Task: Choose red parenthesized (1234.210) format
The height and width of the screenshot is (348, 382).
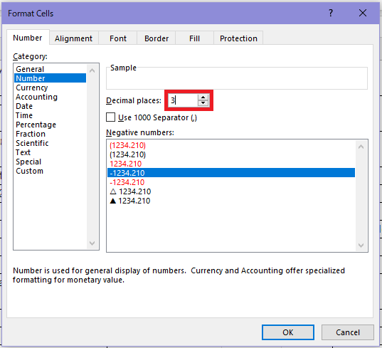Action: coord(127,145)
